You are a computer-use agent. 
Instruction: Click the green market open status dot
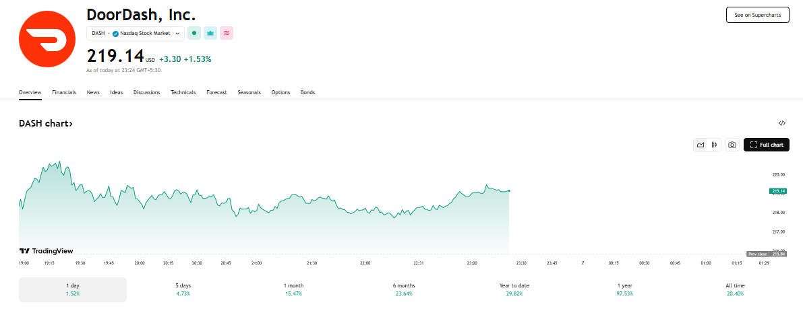tap(194, 33)
